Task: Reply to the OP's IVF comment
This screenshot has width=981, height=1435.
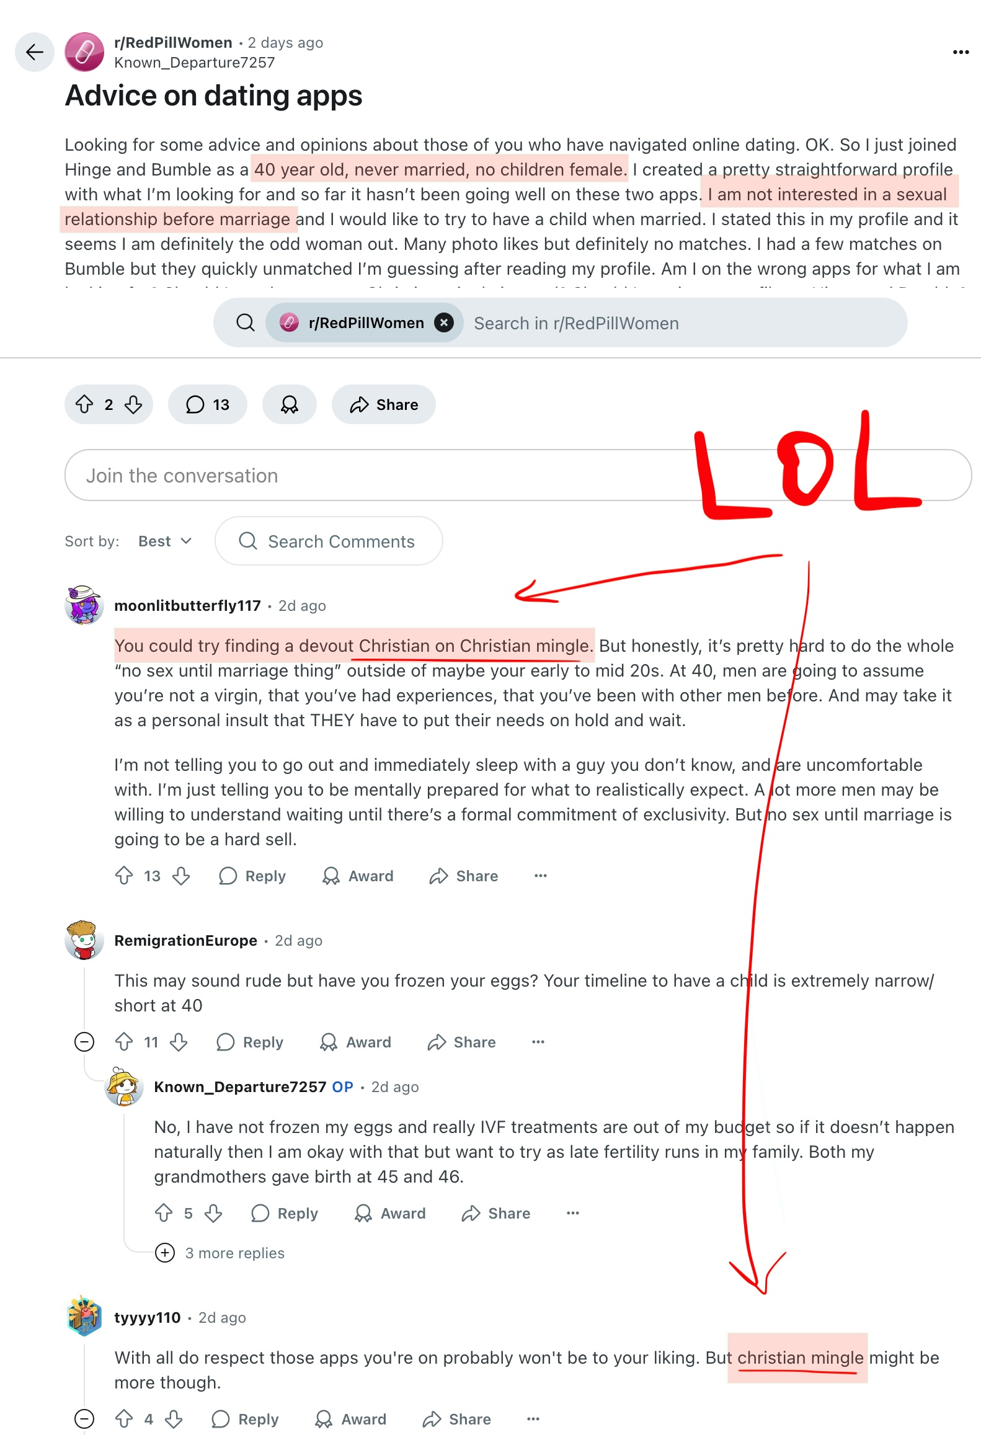Action: click(x=285, y=1213)
